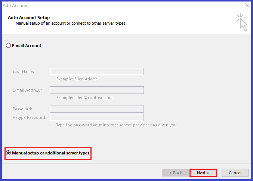Viewport: 253px width, 181px height.
Task: Click the Retype Password text field
Action: (x=97, y=117)
